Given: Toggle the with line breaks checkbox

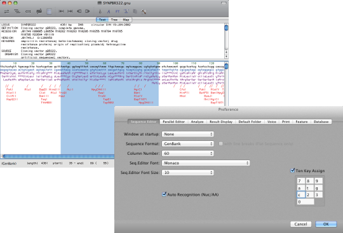Looking at the screenshot, I should click(220, 143).
